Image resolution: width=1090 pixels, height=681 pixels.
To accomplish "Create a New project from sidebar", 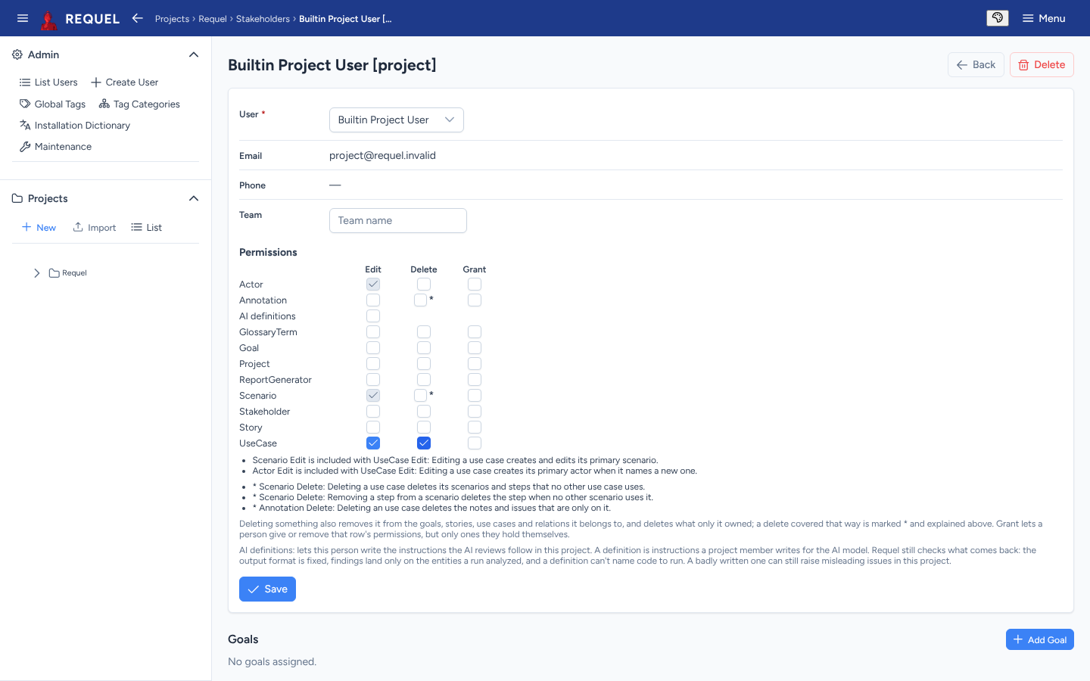I will 39,228.
